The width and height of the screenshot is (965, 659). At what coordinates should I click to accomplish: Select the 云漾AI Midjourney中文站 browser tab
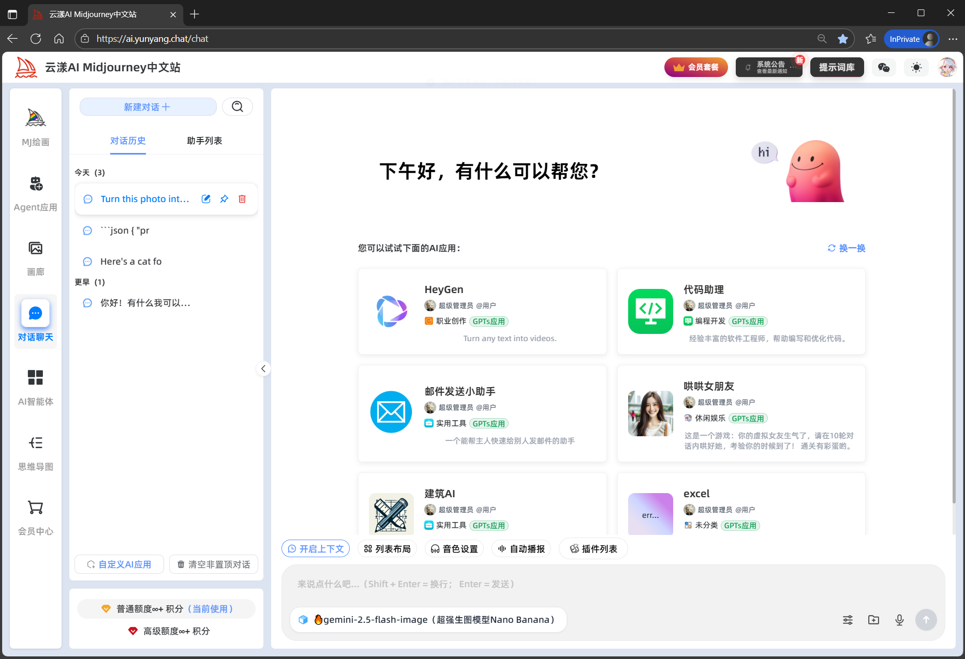105,14
